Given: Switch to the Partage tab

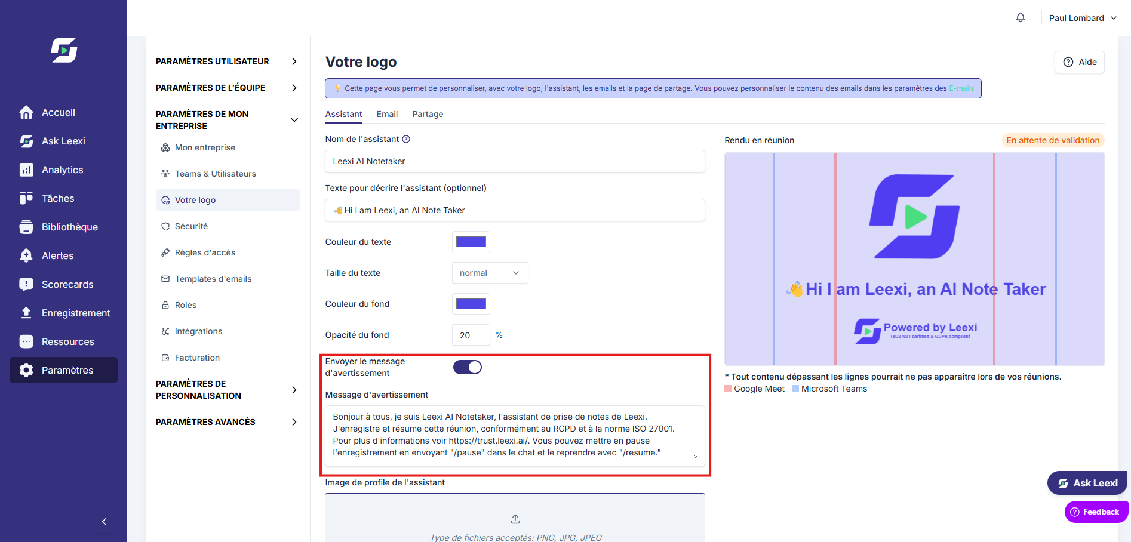Looking at the screenshot, I should (x=428, y=114).
